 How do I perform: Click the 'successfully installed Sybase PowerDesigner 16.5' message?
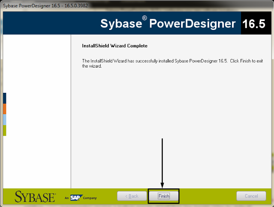tap(172, 63)
